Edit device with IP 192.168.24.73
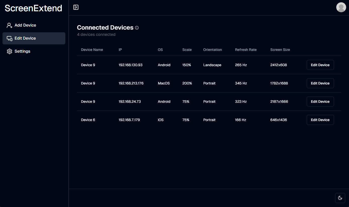This screenshot has height=207, width=349. coord(320,101)
